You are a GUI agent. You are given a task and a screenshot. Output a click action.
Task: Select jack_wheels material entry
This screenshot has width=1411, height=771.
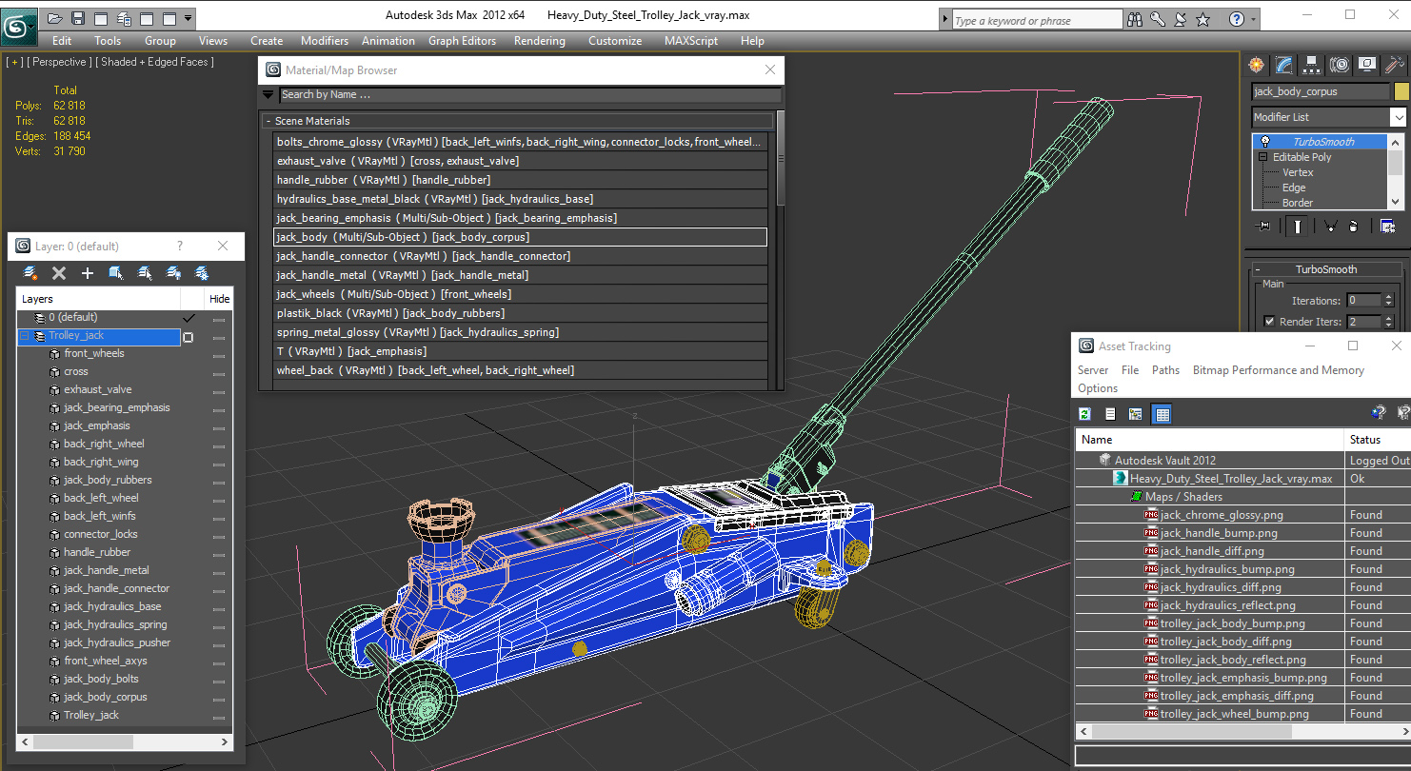point(520,294)
